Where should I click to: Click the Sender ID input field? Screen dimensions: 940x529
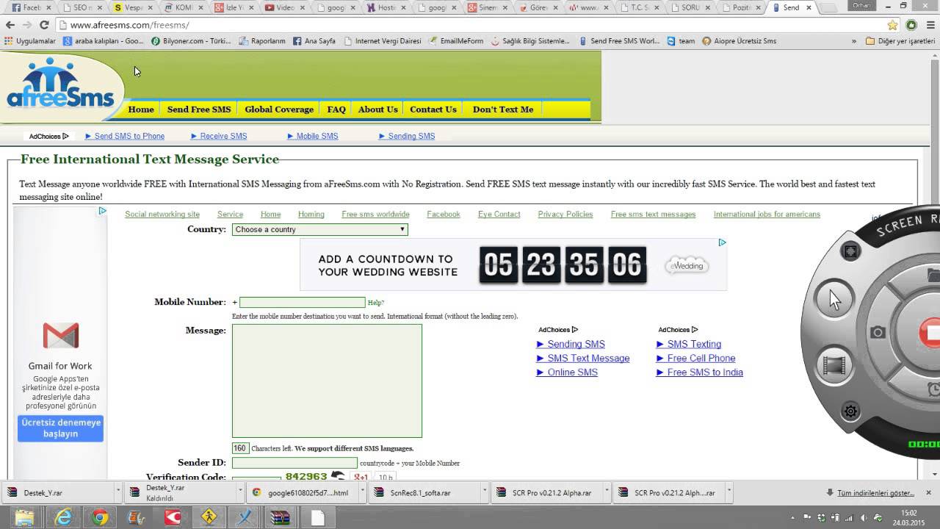[294, 463]
